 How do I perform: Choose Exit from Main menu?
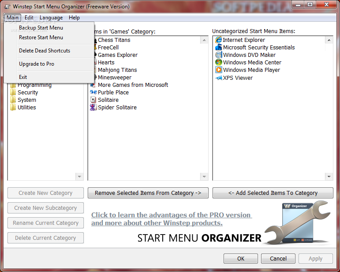pyautogui.click(x=49, y=77)
